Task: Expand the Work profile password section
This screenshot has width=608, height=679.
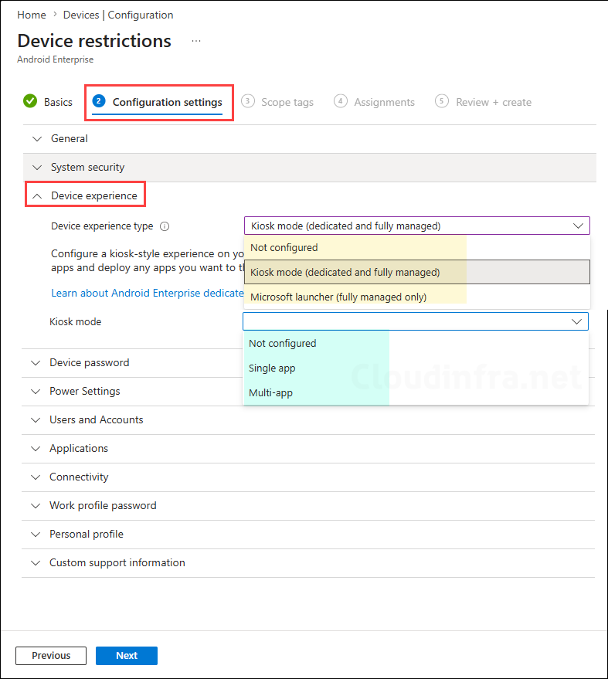Action: coord(308,505)
